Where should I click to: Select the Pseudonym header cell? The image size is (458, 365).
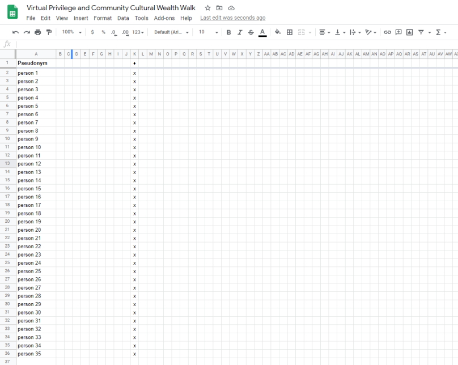pyautogui.click(x=36, y=63)
